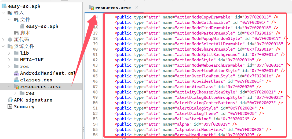Image resolution: width=292 pixels, height=139 pixels.
Task: Click the 输入 folder icon
Action: [x=10, y=13]
